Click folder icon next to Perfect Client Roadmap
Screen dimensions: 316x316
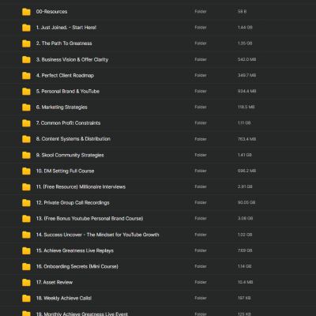pyautogui.click(x=26, y=76)
